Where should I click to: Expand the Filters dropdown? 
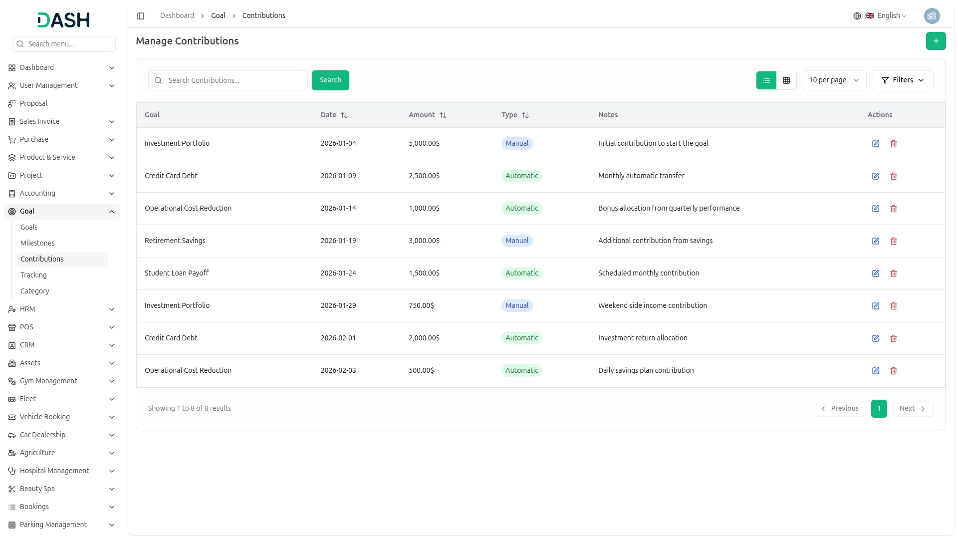point(902,80)
